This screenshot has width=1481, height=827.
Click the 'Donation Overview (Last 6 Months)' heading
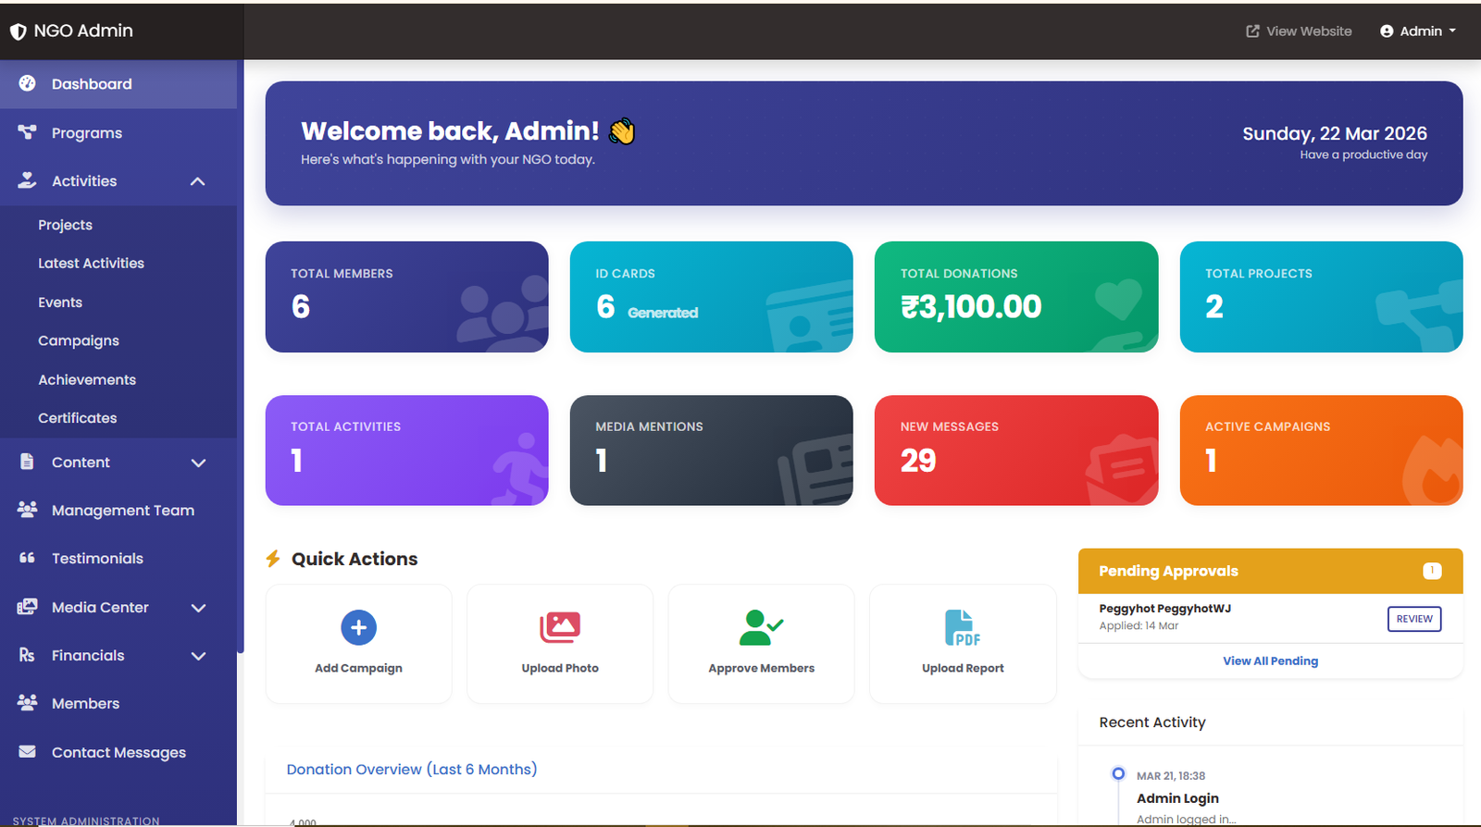(x=412, y=769)
